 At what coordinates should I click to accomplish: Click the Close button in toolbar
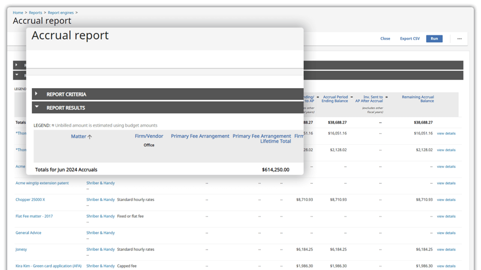pyautogui.click(x=385, y=39)
